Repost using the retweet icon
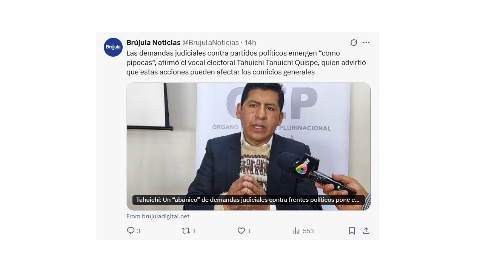 click(186, 230)
